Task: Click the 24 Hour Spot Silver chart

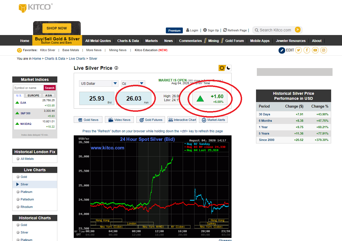Action: tap(152, 187)
